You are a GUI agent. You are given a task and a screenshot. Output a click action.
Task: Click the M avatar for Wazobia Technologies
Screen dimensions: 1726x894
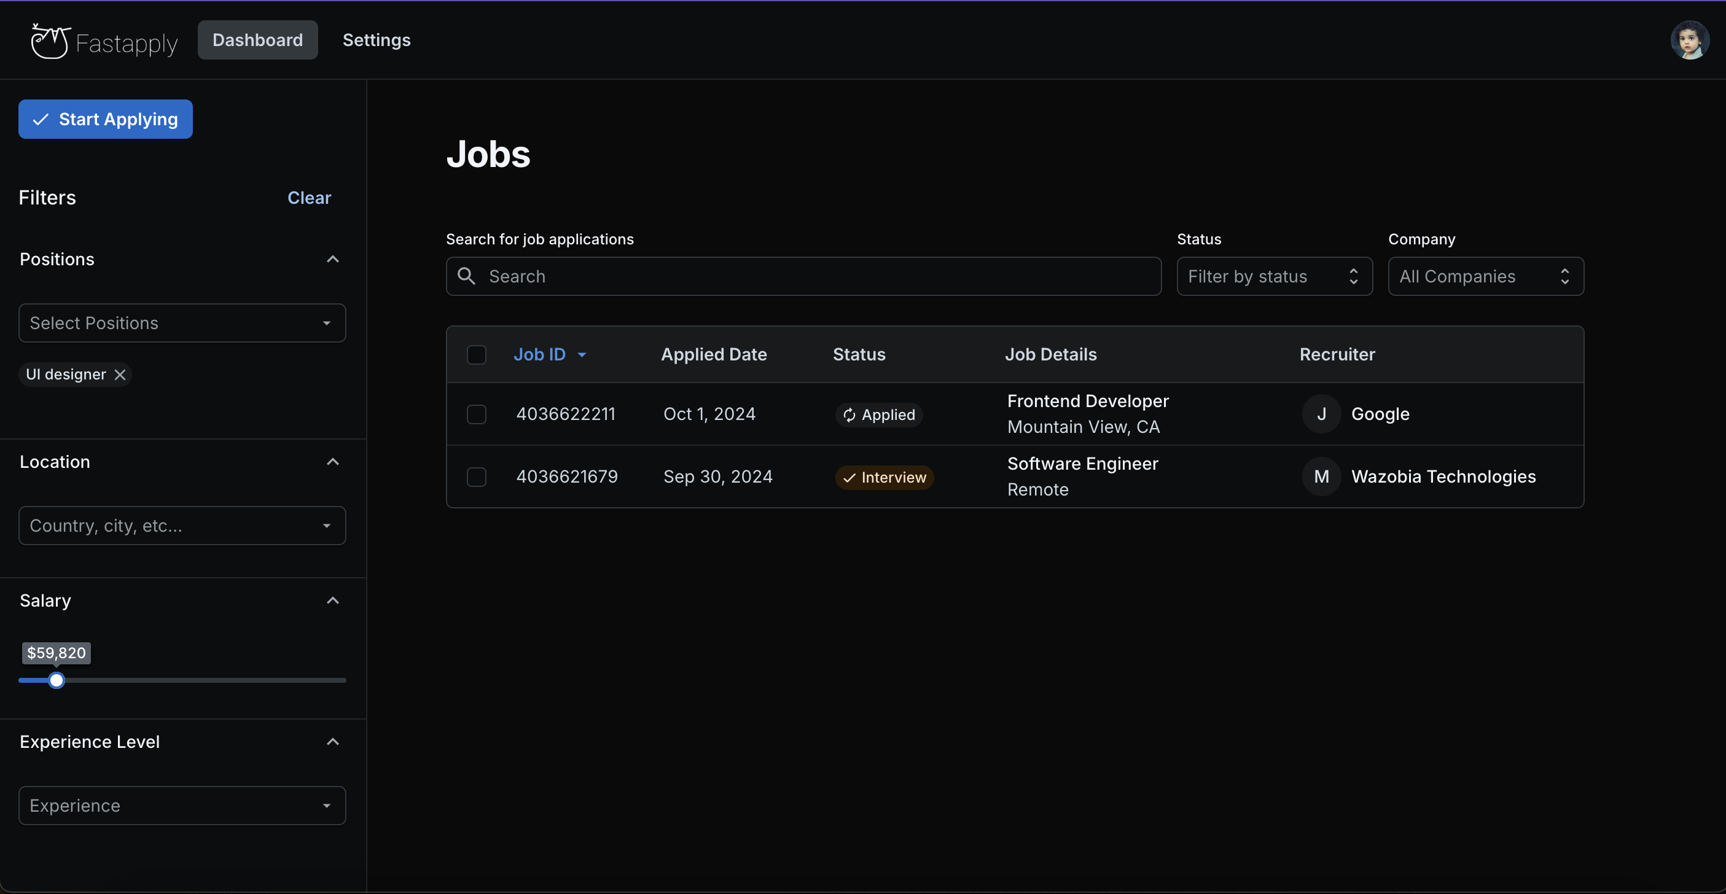[x=1321, y=477]
